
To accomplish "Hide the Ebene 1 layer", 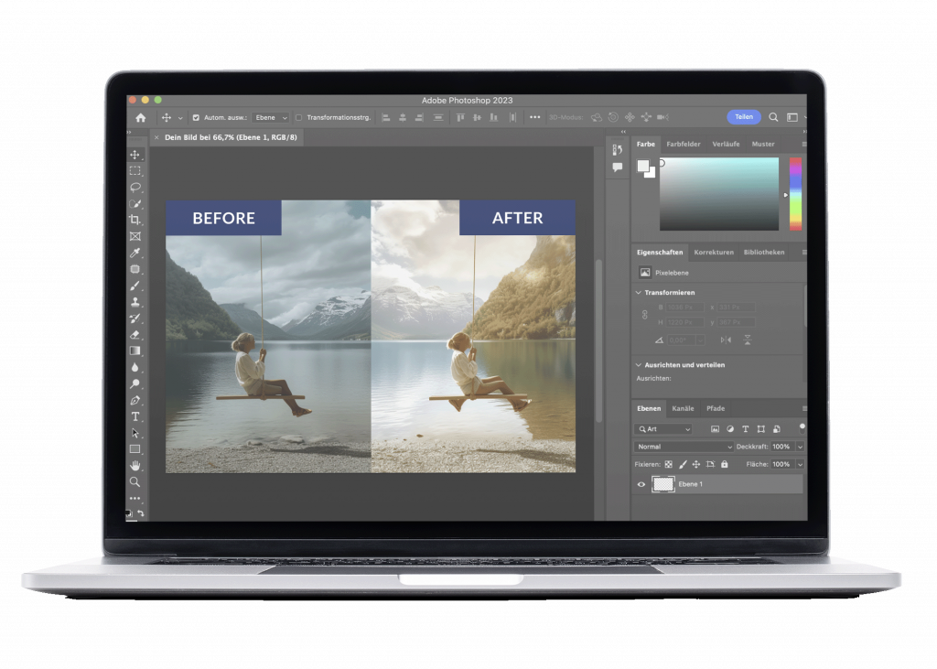I will point(641,484).
